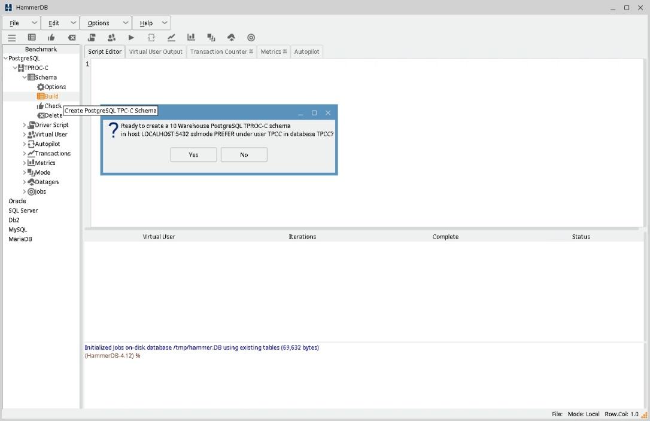Click the Delete Schema toolbar icon
Viewport: 650px width, 421px height.
pyautogui.click(x=72, y=37)
